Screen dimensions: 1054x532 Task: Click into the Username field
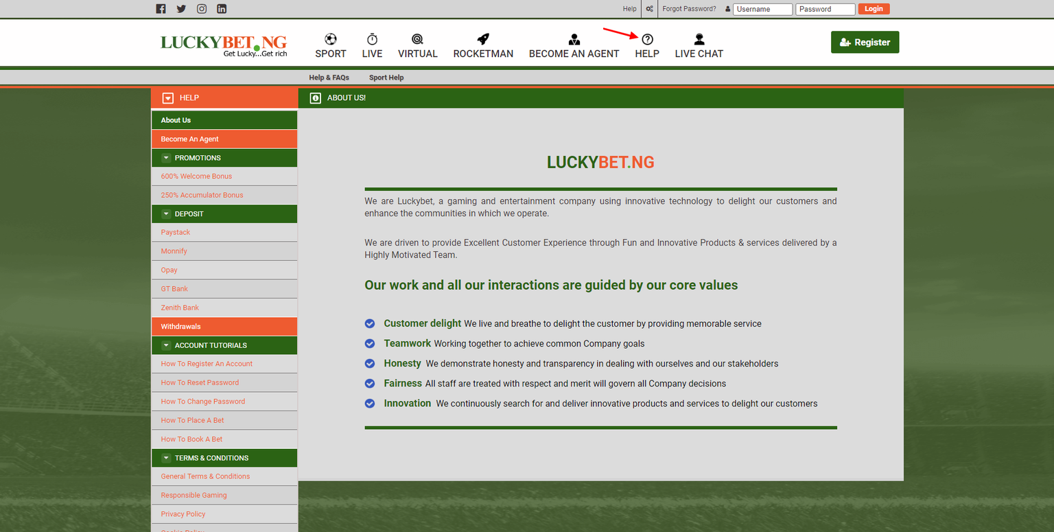[x=762, y=10]
